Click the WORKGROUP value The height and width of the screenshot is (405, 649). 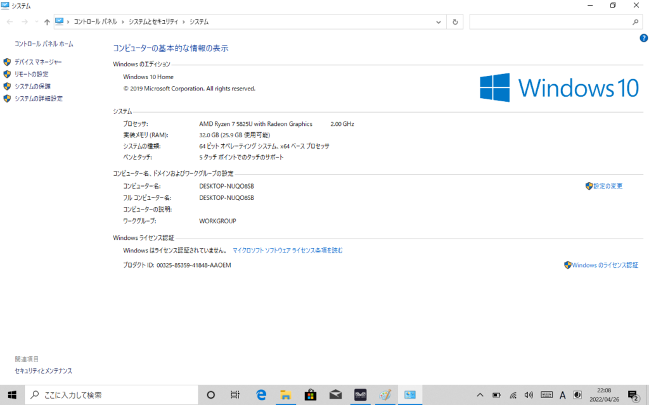pos(218,221)
